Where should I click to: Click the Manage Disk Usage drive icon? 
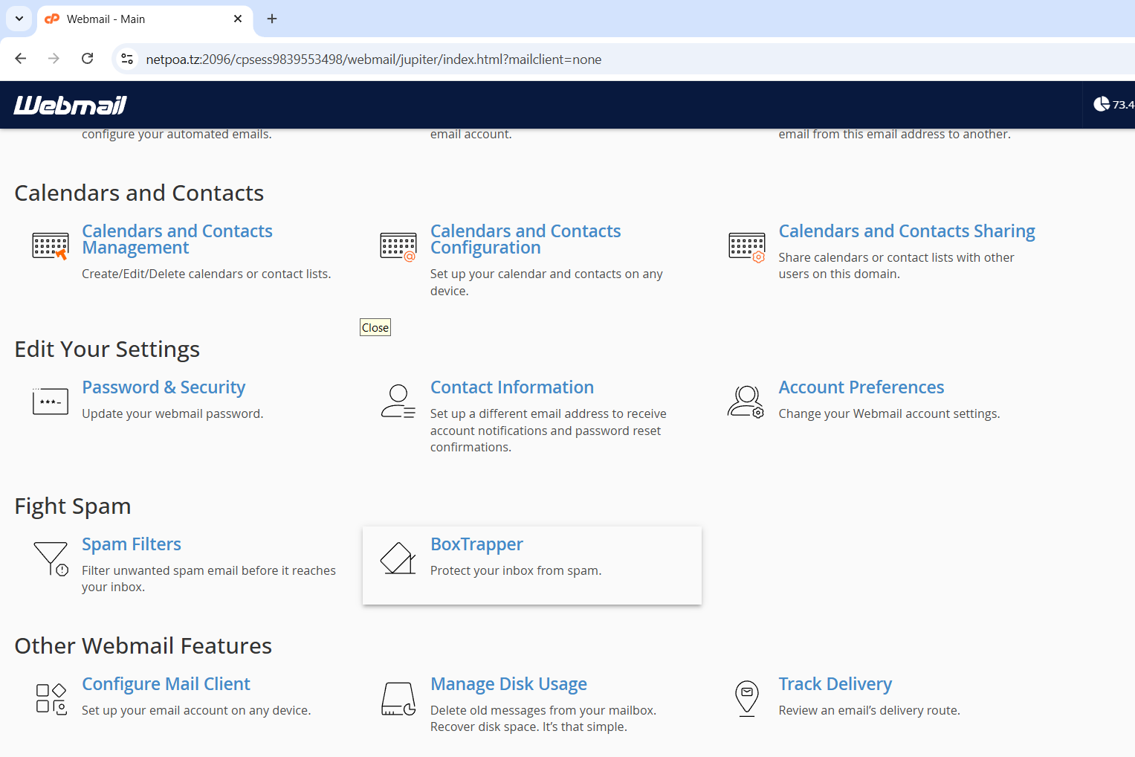(x=398, y=699)
